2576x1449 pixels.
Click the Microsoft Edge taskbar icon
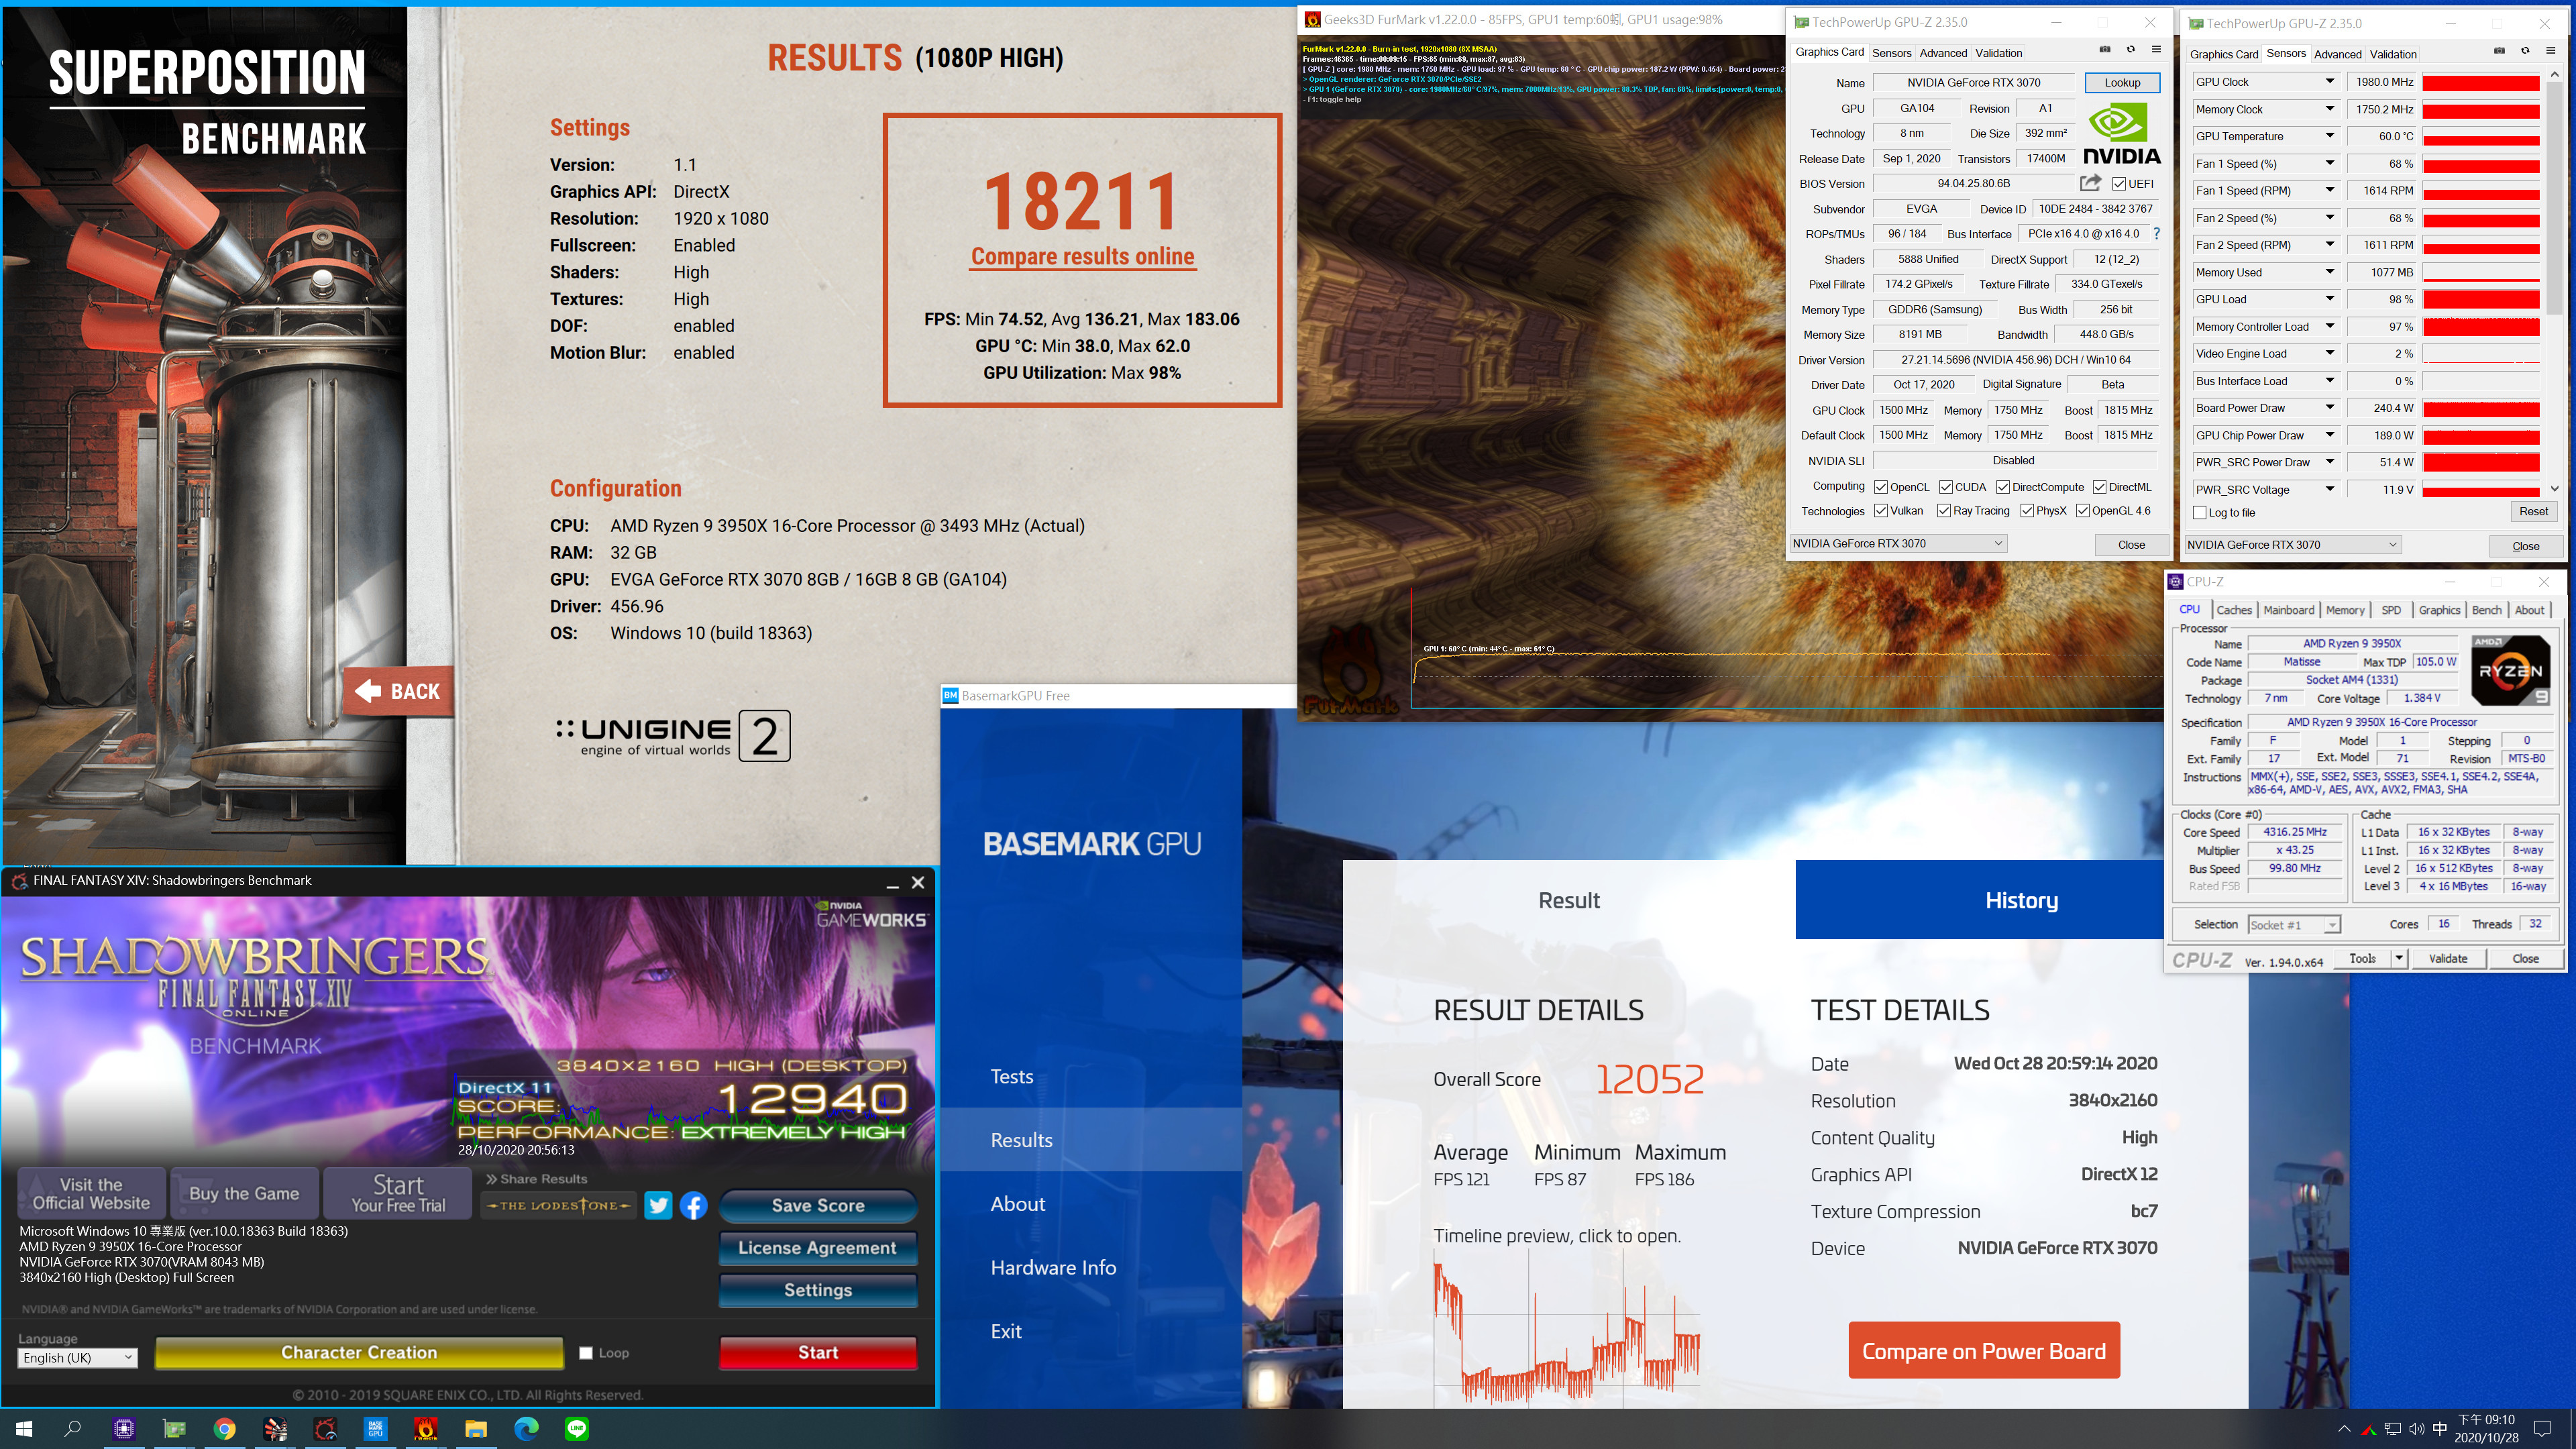(526, 1429)
